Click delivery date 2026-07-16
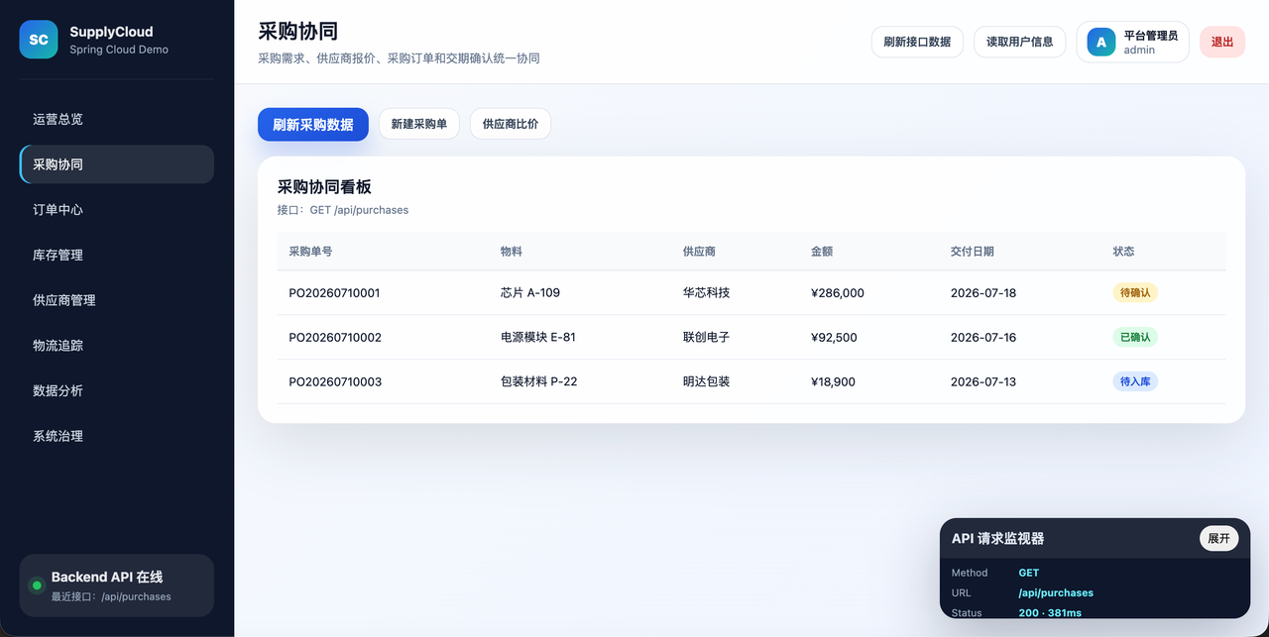 [x=983, y=338]
